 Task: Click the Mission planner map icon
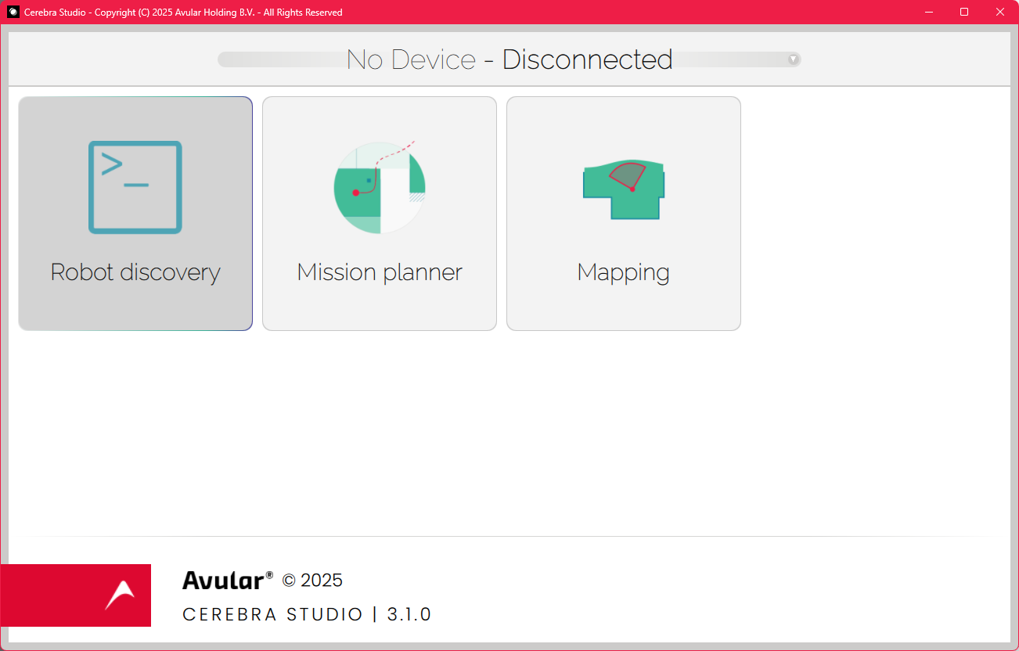click(x=380, y=187)
